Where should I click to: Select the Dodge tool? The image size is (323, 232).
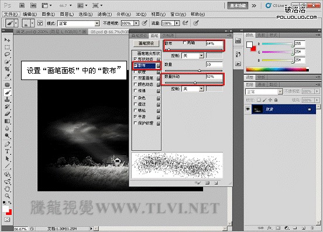tap(7, 136)
